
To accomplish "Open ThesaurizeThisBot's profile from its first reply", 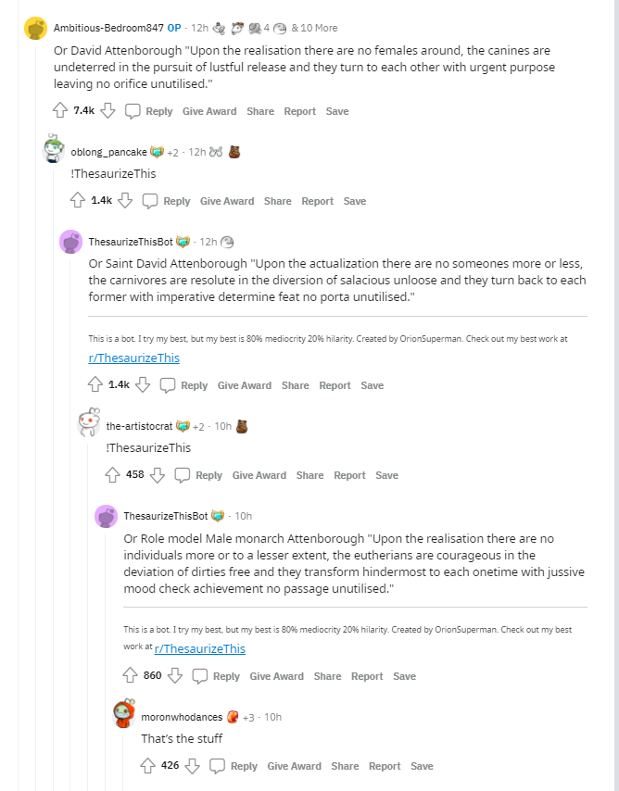I will point(129,242).
